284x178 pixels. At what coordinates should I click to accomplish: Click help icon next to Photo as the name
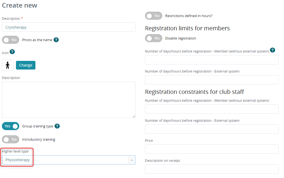tap(56, 40)
